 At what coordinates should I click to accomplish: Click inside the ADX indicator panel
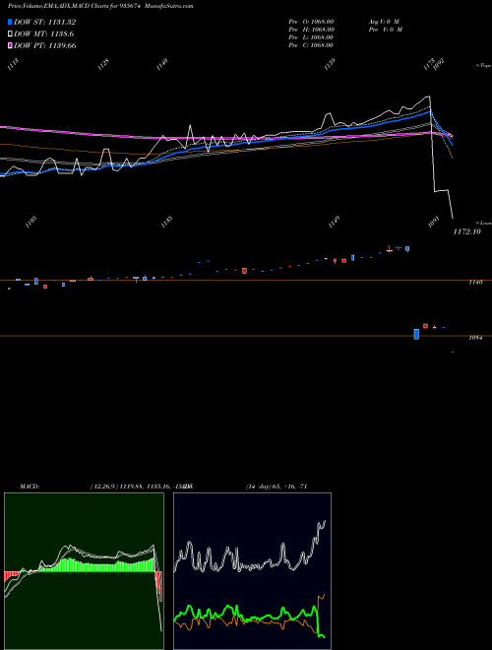point(253,571)
